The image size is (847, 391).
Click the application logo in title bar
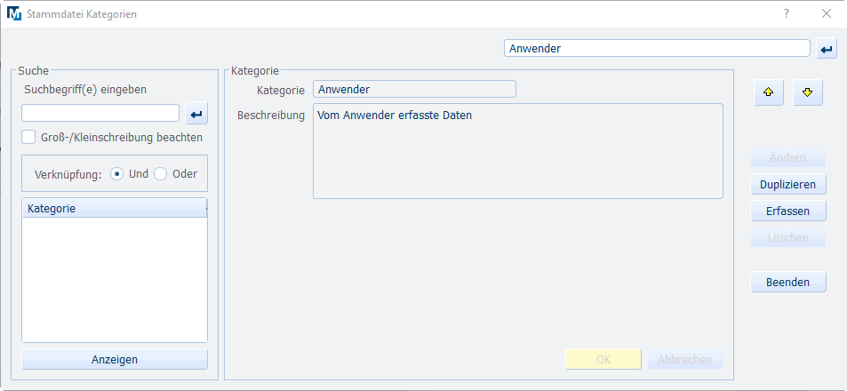[13, 14]
